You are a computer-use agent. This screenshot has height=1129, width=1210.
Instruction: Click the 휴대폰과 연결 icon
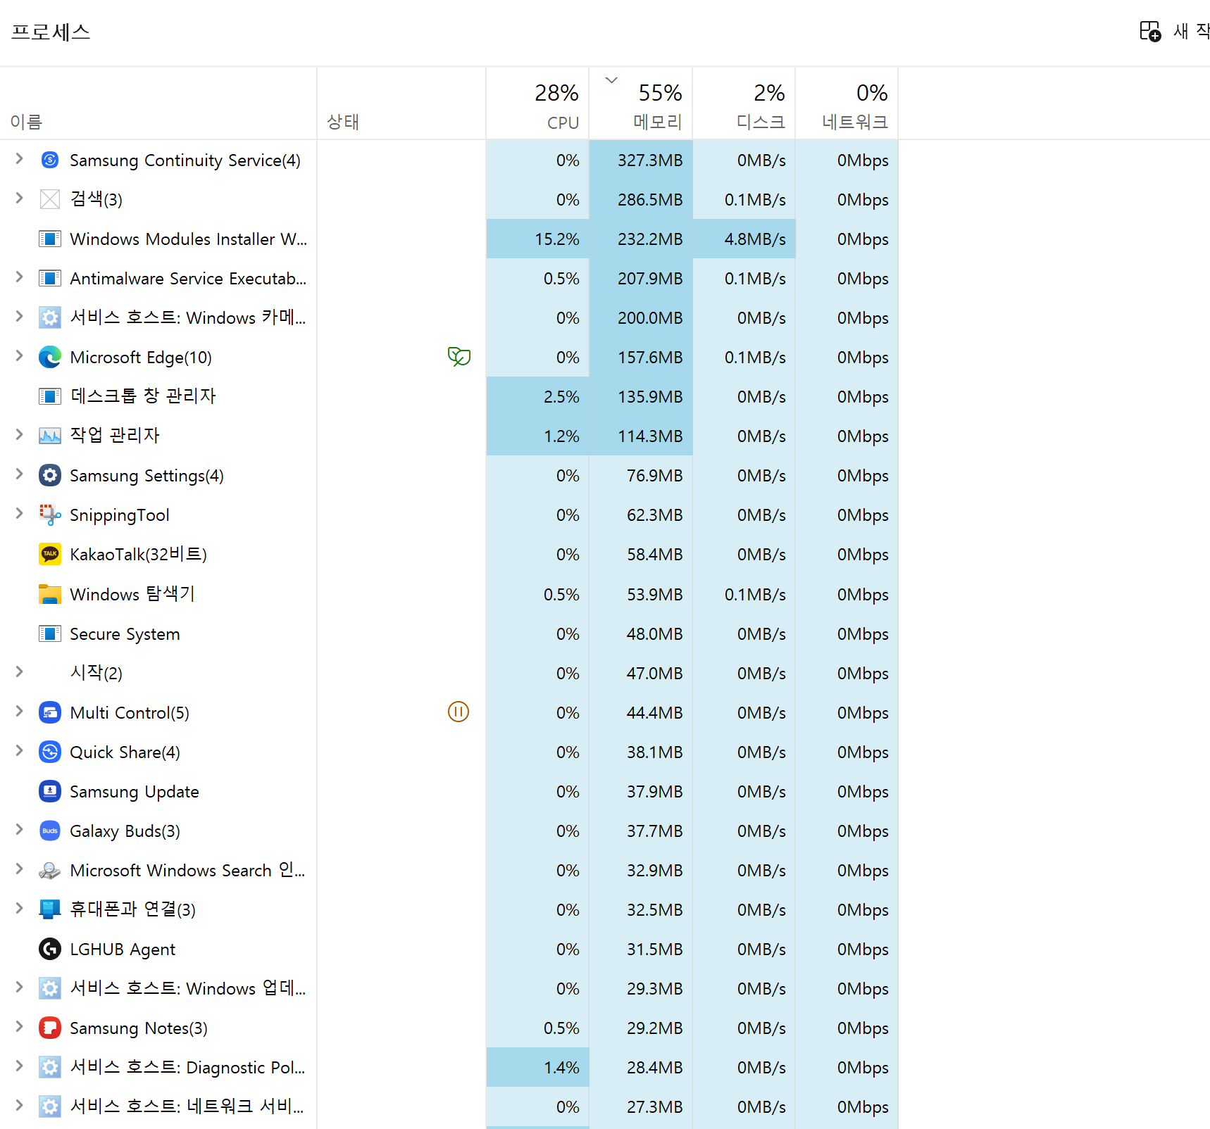[49, 909]
